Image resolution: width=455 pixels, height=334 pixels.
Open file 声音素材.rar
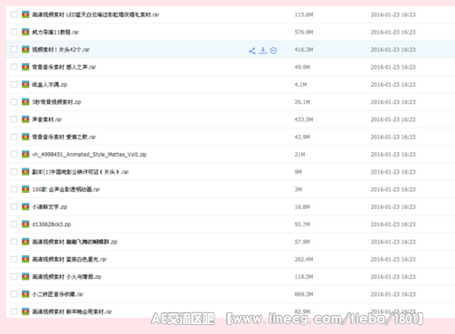pyautogui.click(x=47, y=119)
